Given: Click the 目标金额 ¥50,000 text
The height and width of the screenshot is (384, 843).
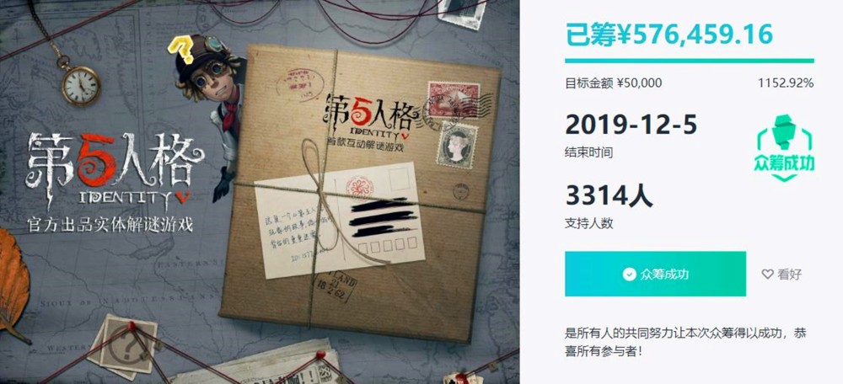Looking at the screenshot, I should [x=614, y=83].
